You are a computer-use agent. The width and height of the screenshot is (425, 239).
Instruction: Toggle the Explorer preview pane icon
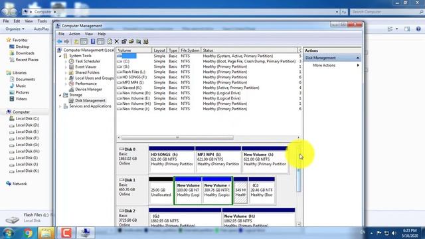pyautogui.click(x=407, y=29)
